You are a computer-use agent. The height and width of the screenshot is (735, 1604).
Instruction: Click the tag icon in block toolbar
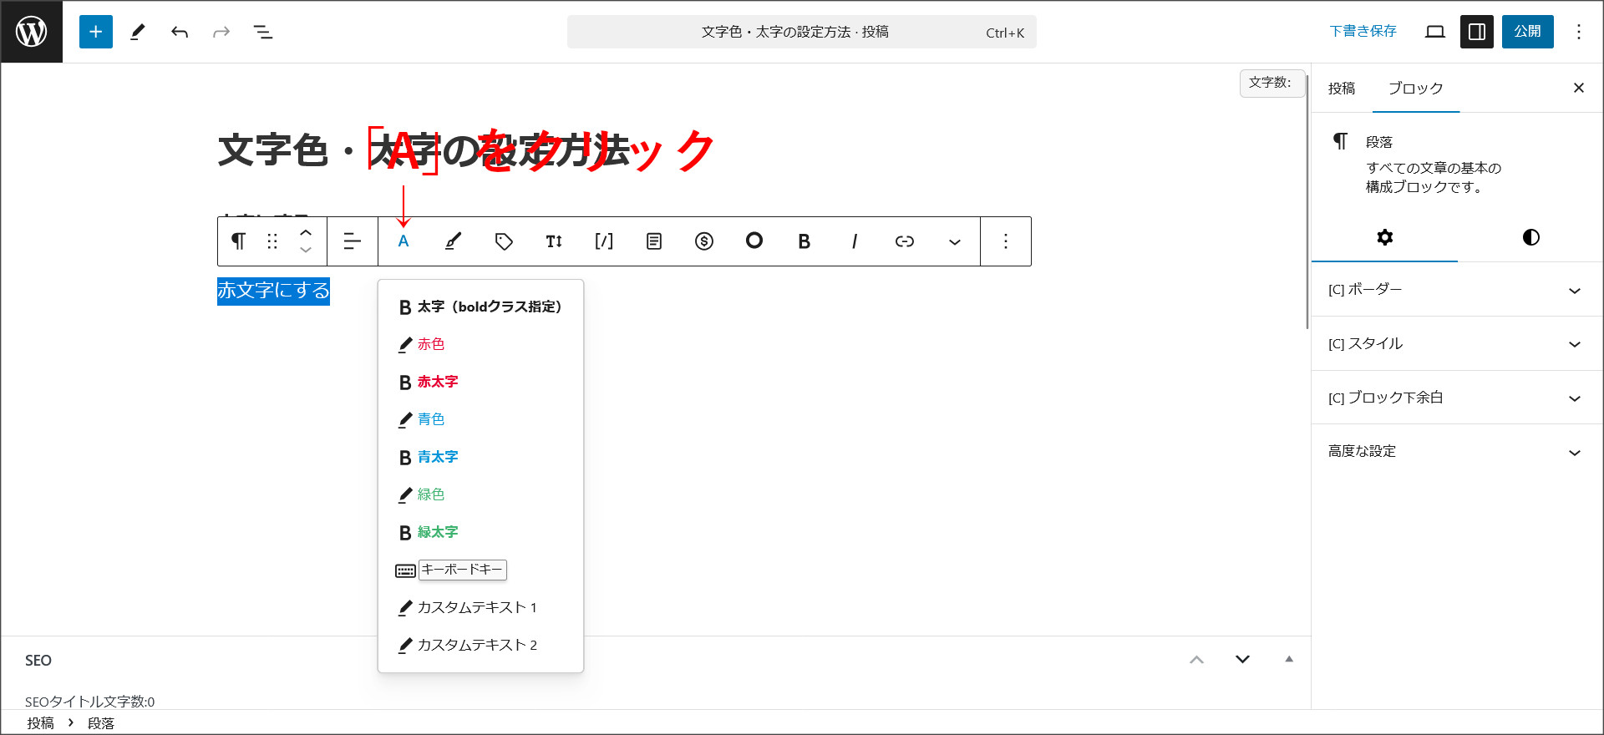(504, 241)
